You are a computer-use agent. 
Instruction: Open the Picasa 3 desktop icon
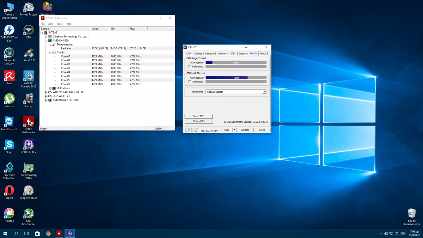(x=9, y=215)
